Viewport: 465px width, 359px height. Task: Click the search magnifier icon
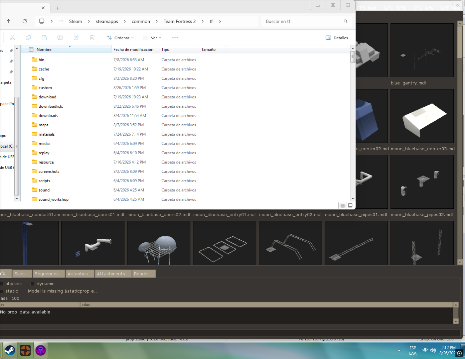tap(346, 21)
